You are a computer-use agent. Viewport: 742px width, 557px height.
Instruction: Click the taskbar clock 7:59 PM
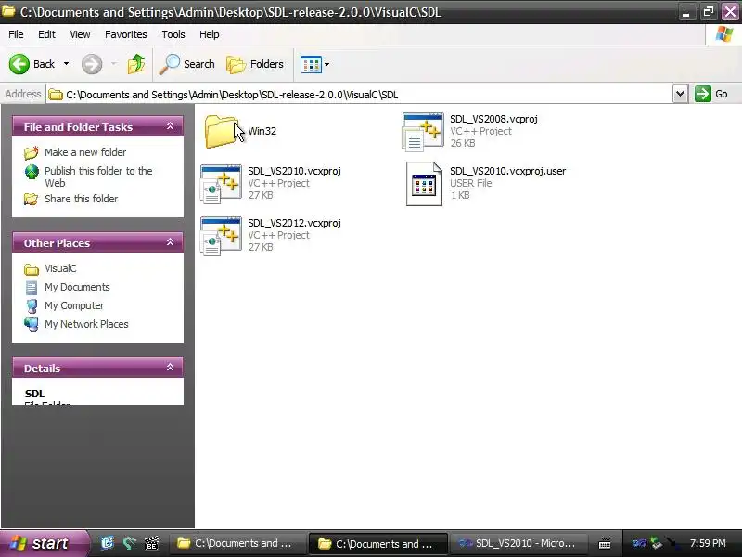pos(708,543)
